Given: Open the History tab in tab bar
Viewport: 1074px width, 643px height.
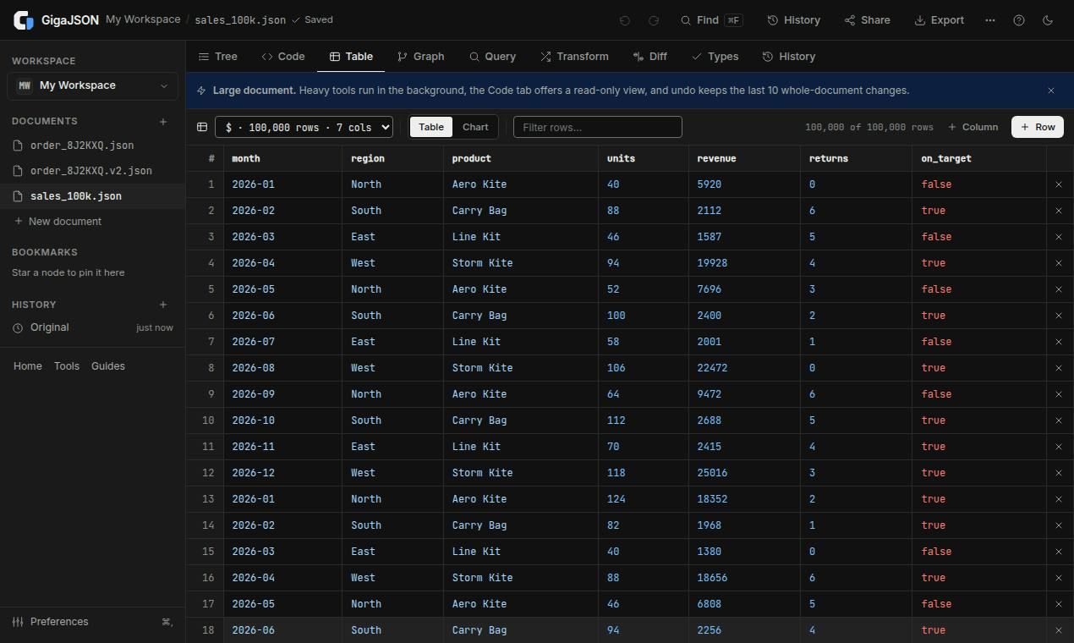Looking at the screenshot, I should tap(789, 57).
